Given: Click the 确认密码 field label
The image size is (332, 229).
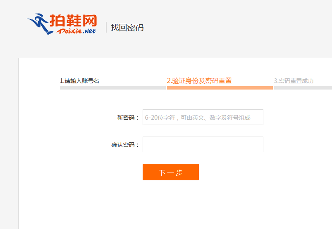Looking at the screenshot, I should coord(125,145).
